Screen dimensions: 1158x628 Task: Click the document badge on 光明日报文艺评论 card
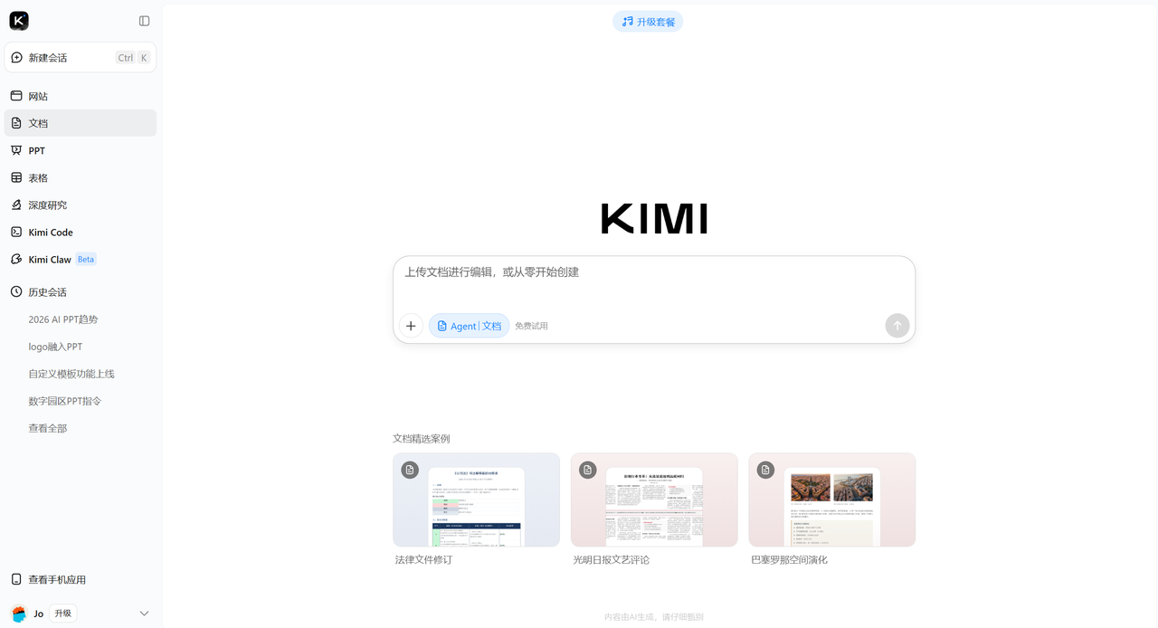588,470
